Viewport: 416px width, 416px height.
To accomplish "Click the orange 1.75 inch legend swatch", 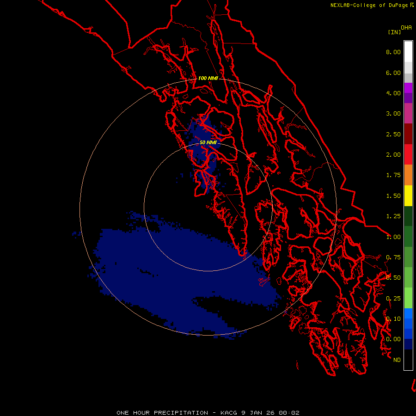I will click(408, 175).
